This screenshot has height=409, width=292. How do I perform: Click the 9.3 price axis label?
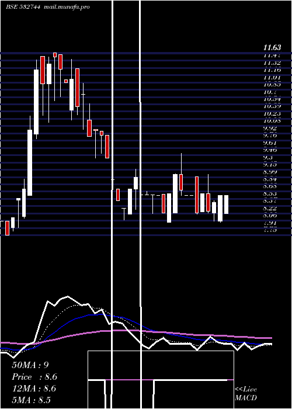[x=267, y=158]
